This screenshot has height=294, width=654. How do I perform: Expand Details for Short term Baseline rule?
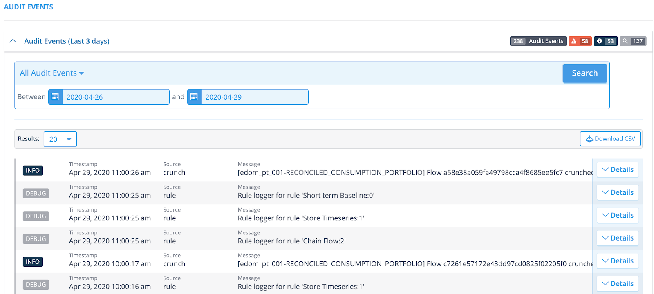pyautogui.click(x=618, y=193)
